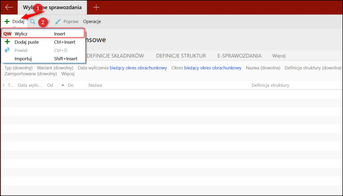This screenshot has width=343, height=196.
Task: Click Data wyliczenia bieżący okres obrachunkowy link
Action: coord(138,68)
